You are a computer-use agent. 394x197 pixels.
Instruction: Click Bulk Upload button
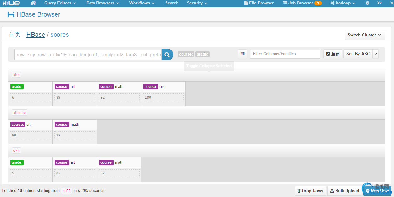(x=344, y=191)
